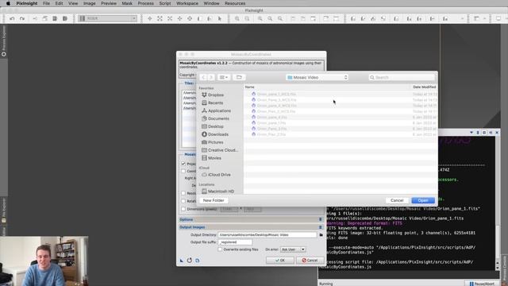Click Cancel in the MosaicByCoordinates dialog
508x286 pixels.
(310, 261)
